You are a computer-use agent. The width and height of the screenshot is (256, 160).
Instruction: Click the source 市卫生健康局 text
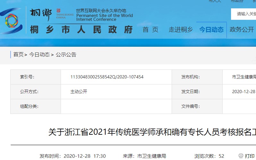[x=151, y=156]
